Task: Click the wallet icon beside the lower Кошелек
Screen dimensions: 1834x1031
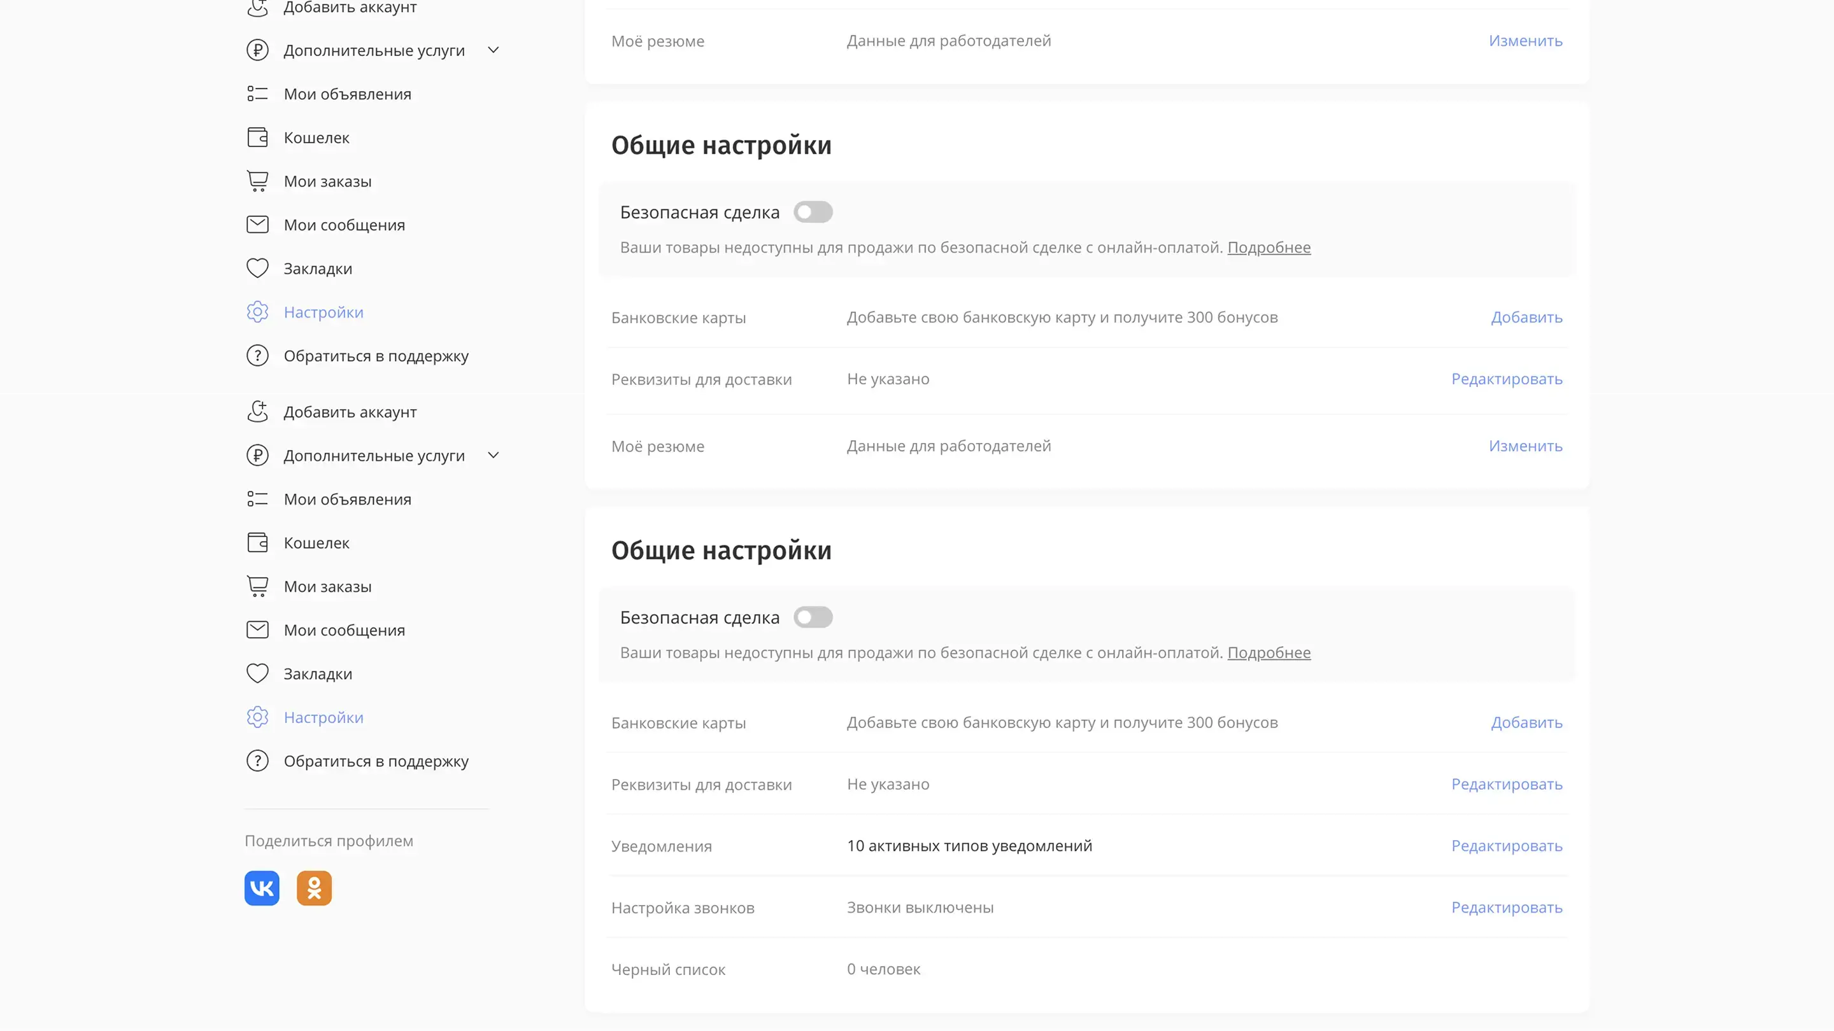Action: [x=257, y=542]
